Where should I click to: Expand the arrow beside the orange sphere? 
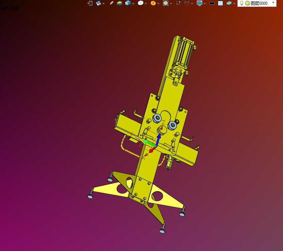[x=158, y=3]
